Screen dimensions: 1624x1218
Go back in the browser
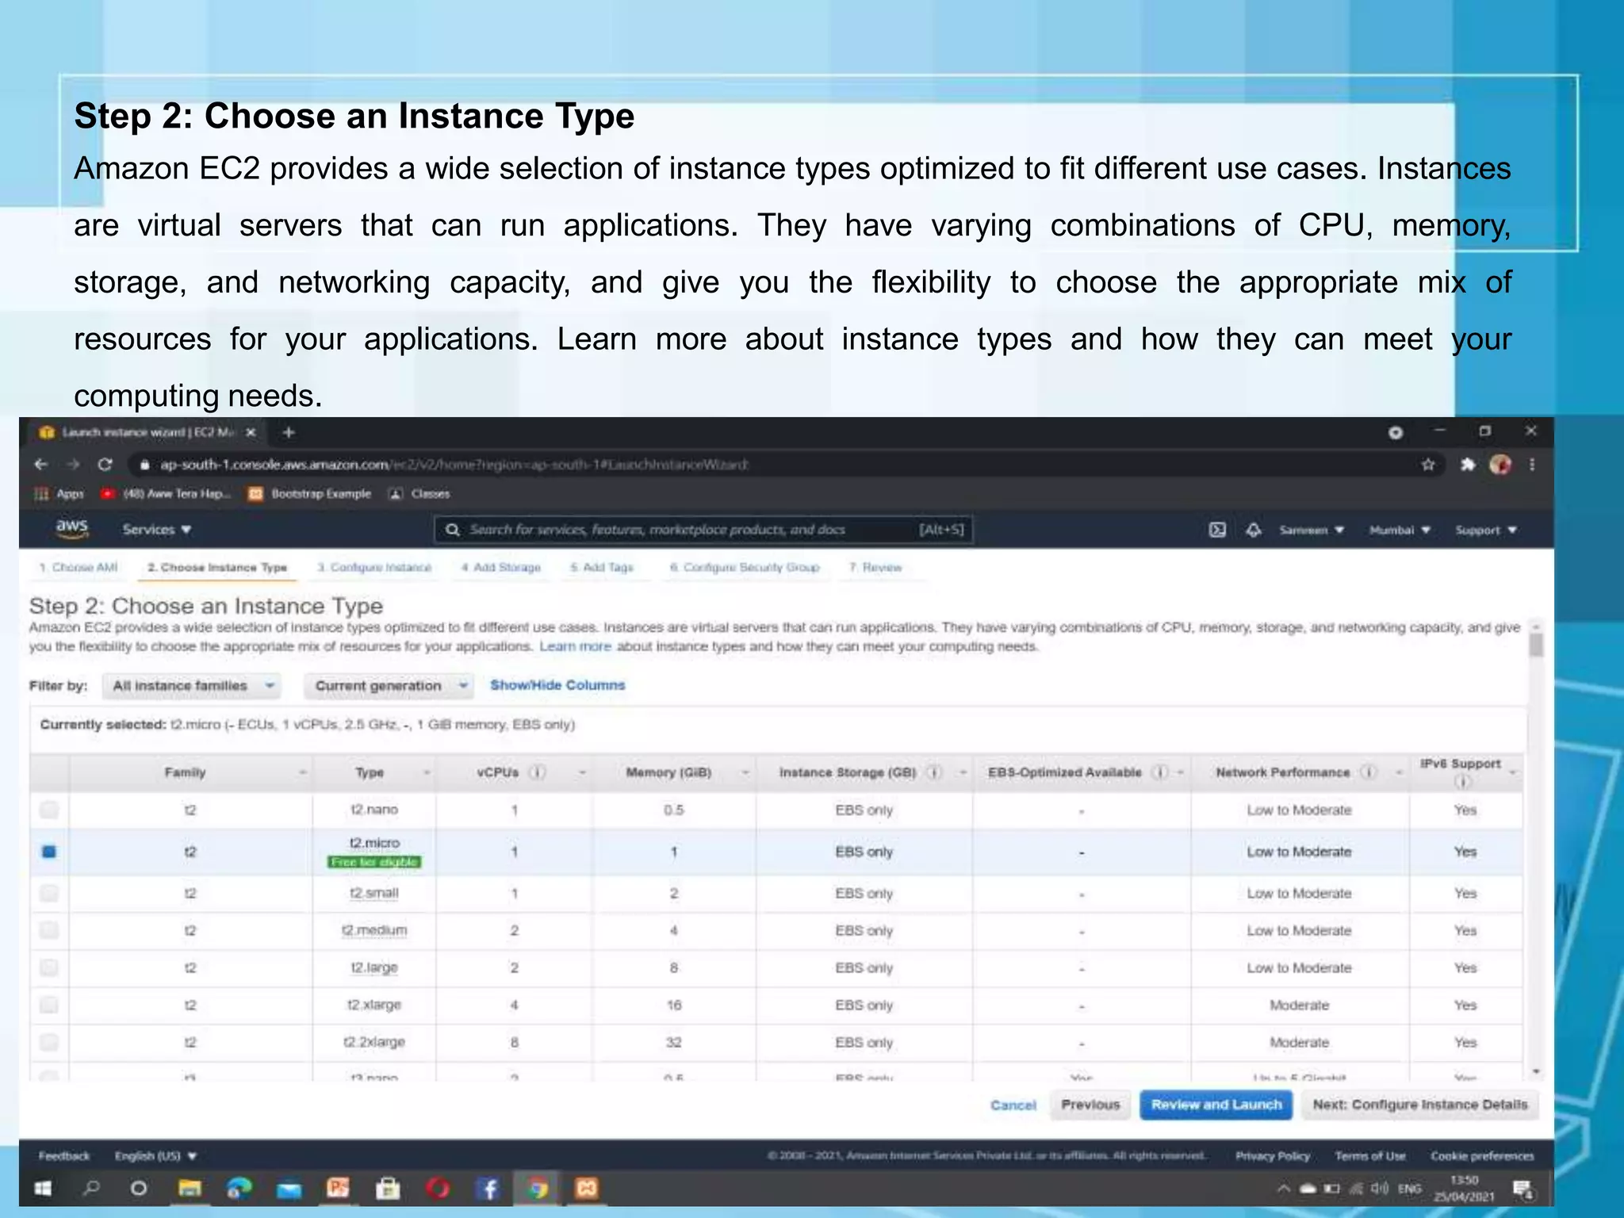(x=41, y=465)
